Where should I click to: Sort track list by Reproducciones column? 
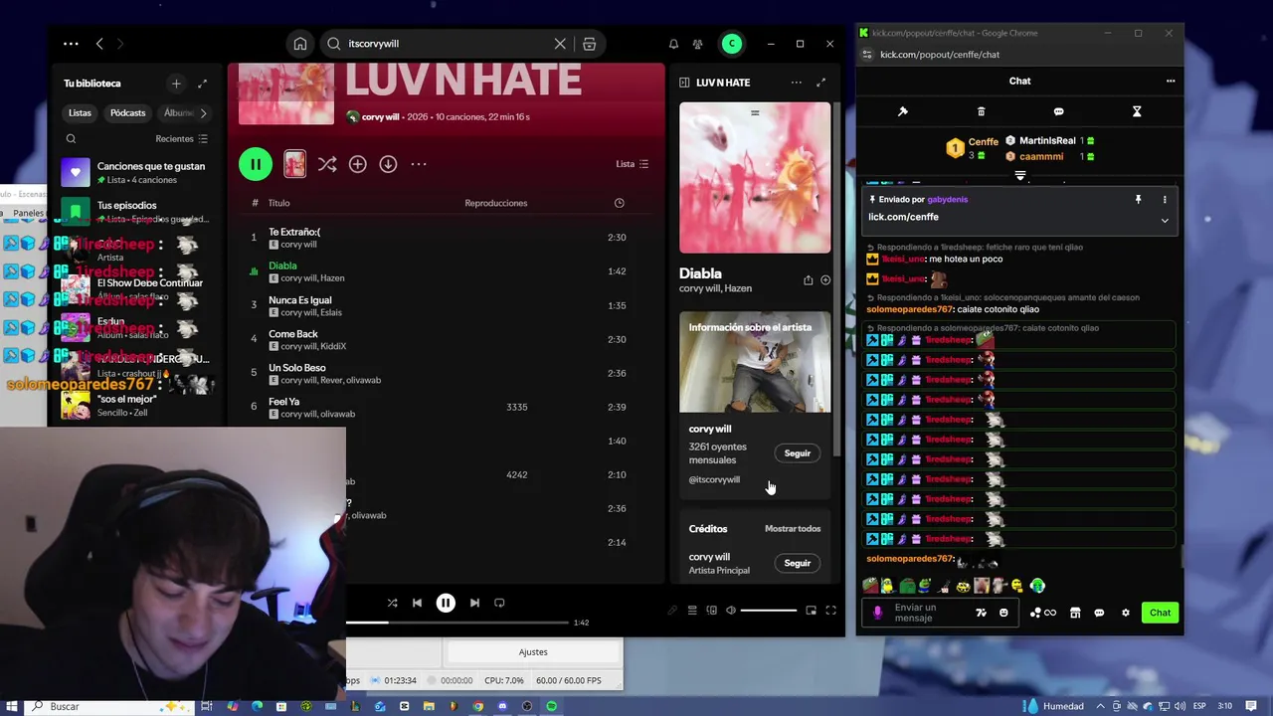[x=495, y=203]
